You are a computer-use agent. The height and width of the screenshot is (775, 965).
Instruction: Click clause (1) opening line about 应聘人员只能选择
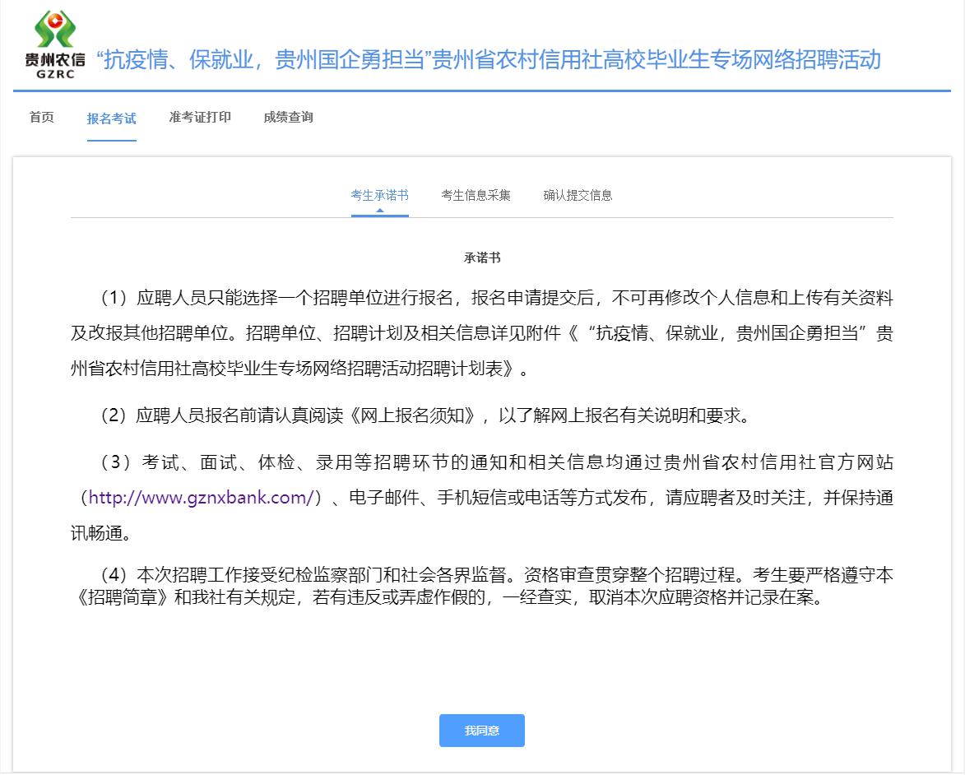[494, 297]
